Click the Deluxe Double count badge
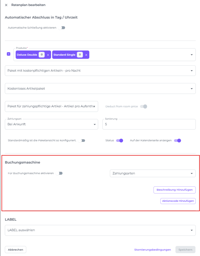Screen dimensions: 200x256 click(41, 55)
